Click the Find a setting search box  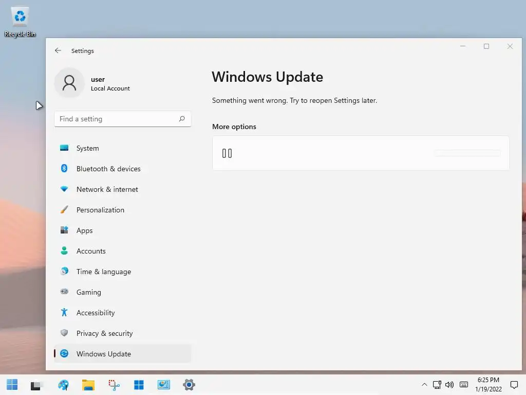coord(122,119)
